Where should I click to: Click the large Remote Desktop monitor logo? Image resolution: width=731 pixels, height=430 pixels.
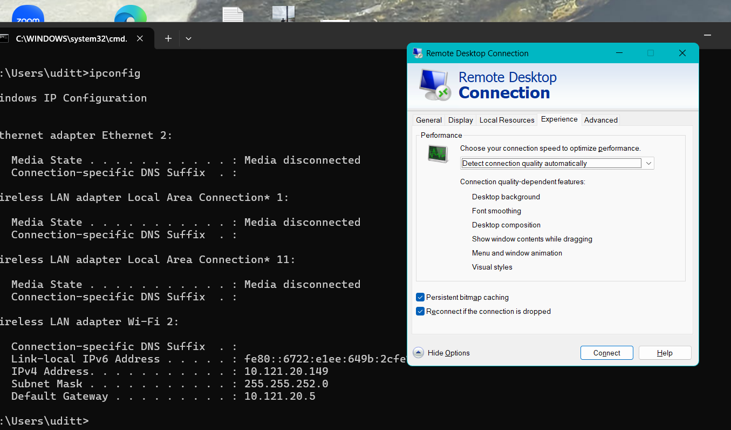tap(435, 85)
